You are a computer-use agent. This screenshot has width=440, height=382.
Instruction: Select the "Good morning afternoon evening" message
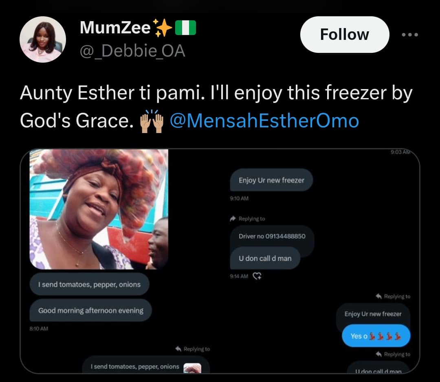[x=90, y=310]
